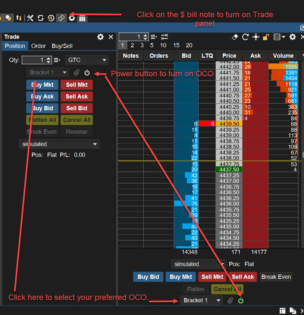Switch to the Order tab
Image resolution: width=304 pixels, height=315 pixels.
38,46
